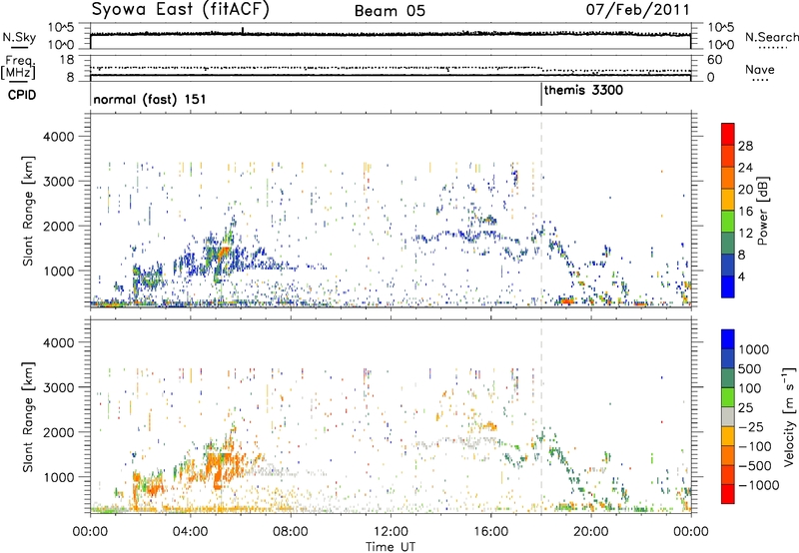Select the teal Power segment between 8 and 12
799x553 pixels.
tap(728, 243)
